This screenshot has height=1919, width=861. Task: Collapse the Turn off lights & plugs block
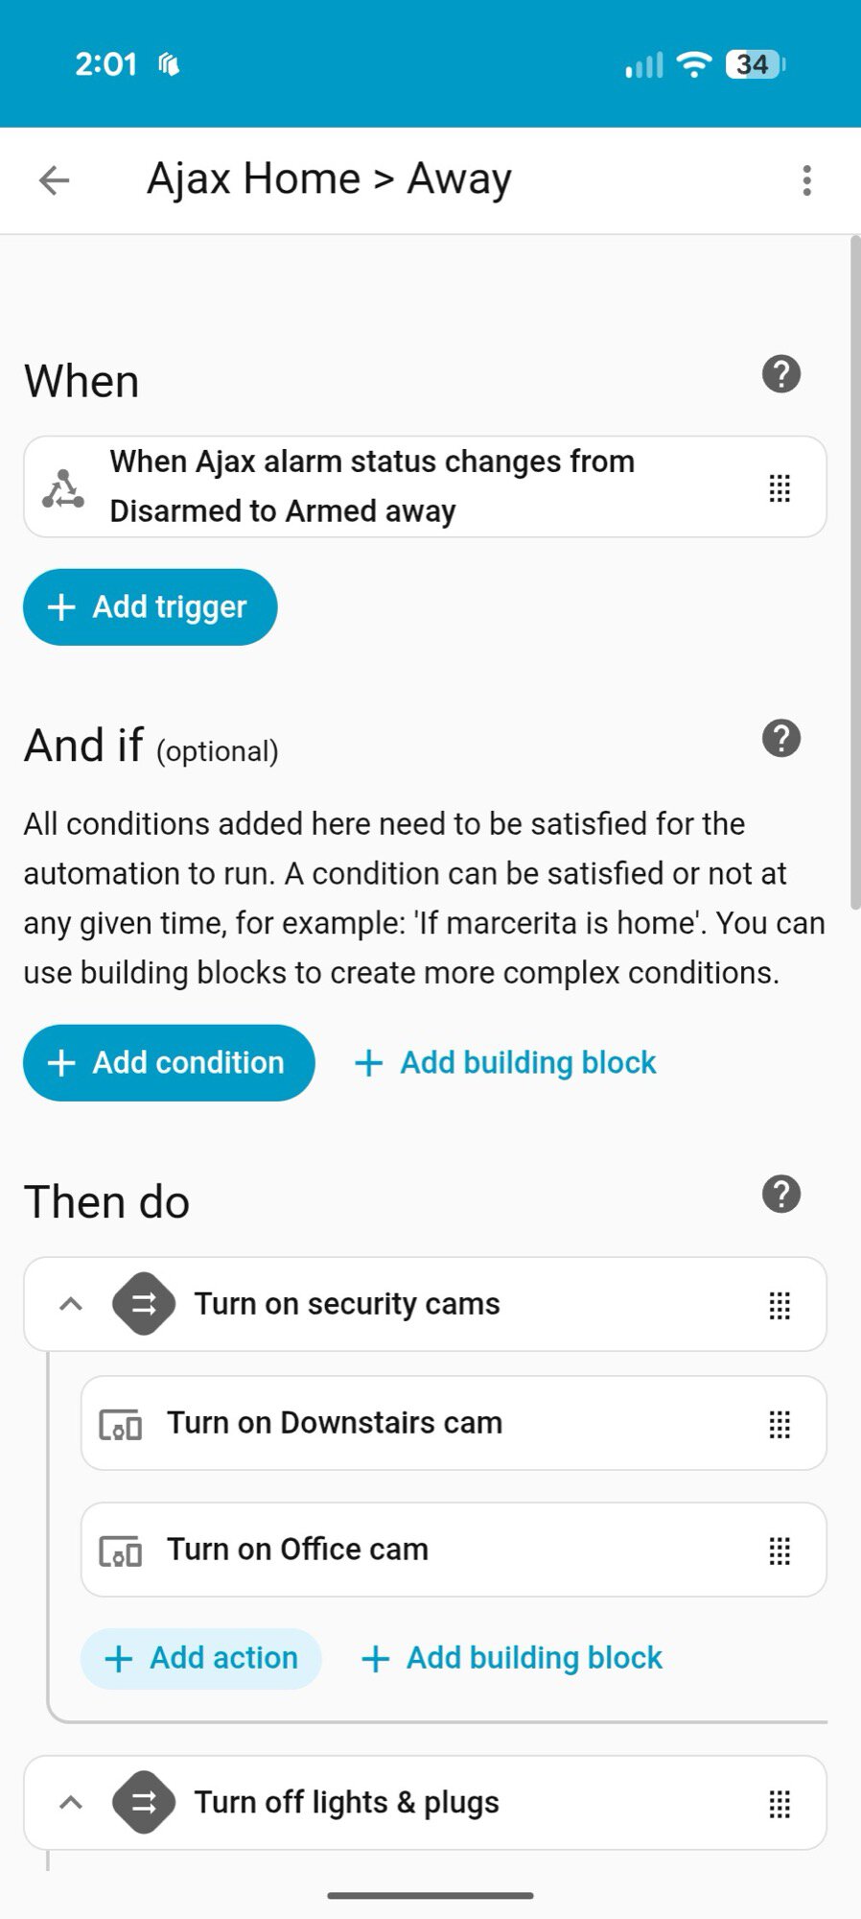tap(71, 1803)
